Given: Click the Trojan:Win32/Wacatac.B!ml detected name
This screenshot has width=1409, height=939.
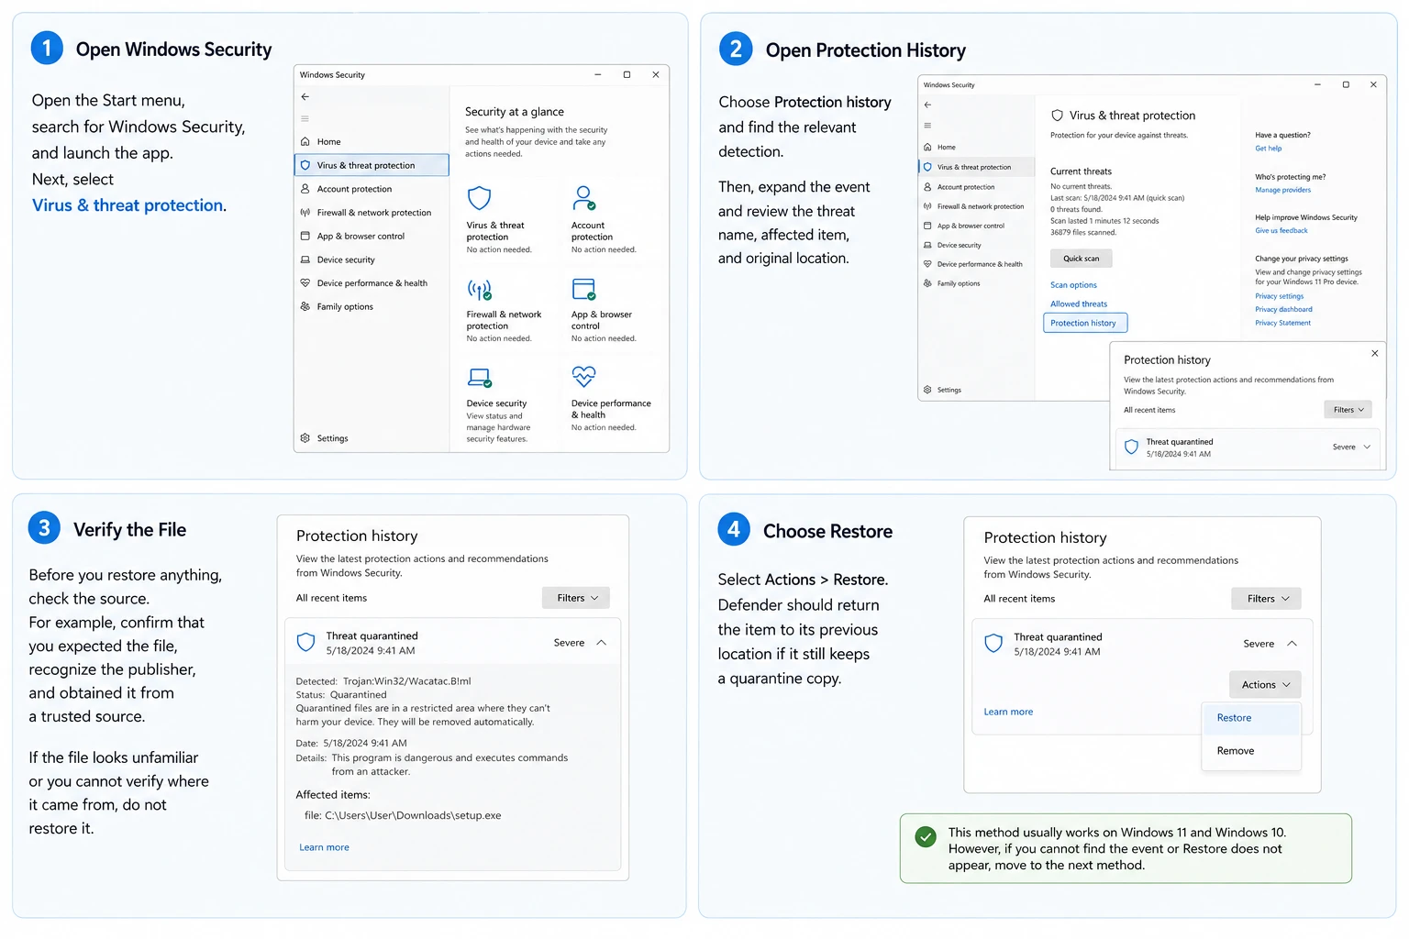Looking at the screenshot, I should pos(406,681).
